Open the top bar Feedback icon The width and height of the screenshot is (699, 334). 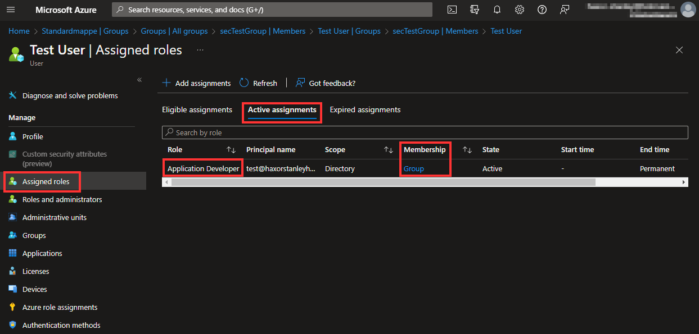pyautogui.click(x=565, y=10)
